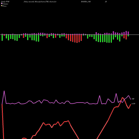
Task: Click the '0M' volume axis value
Action: (133, 99)
